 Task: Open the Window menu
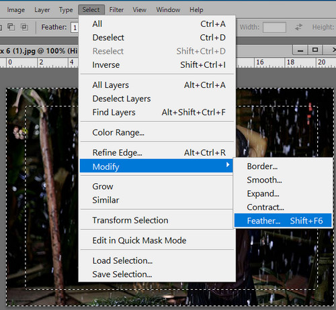click(168, 10)
